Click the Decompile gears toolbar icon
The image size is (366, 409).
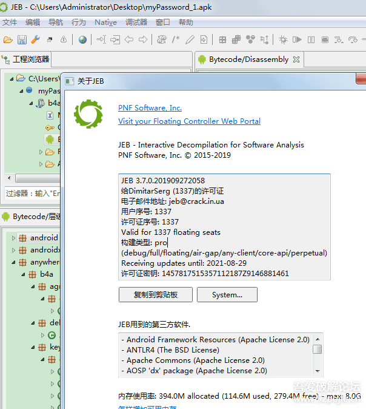pyautogui.click(x=162, y=39)
